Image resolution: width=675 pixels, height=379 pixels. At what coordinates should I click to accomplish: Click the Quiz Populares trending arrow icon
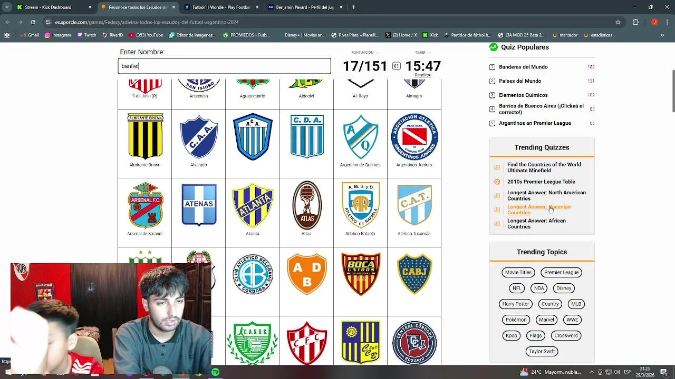point(493,47)
